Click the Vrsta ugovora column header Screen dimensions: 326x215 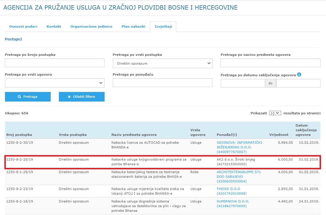[x=198, y=132]
